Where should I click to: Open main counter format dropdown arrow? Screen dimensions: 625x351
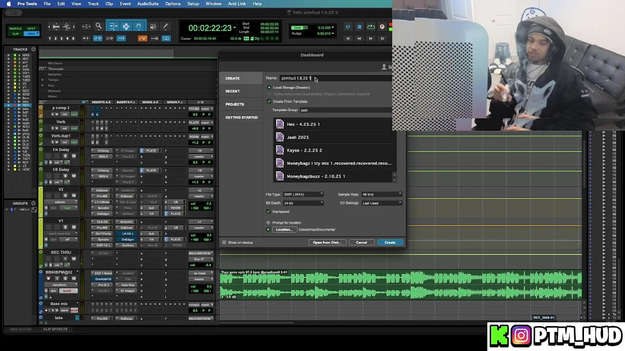tap(234, 28)
